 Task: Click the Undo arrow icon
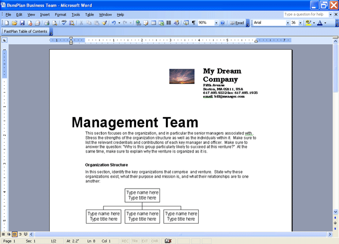tap(114, 23)
